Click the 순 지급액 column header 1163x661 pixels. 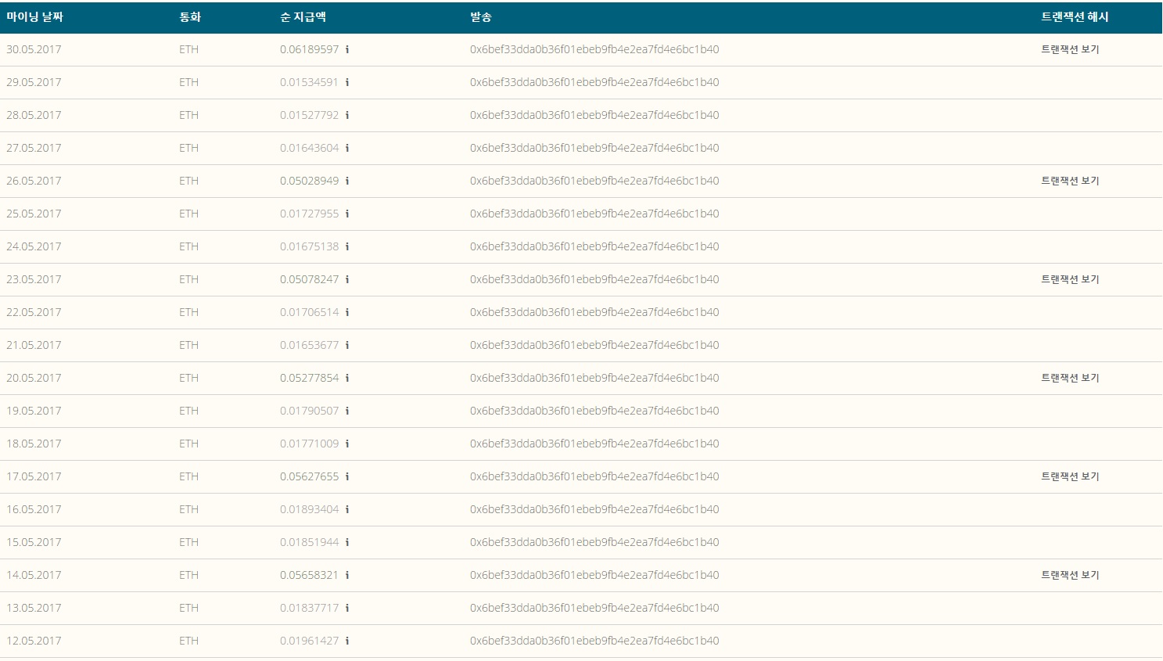pyautogui.click(x=303, y=16)
